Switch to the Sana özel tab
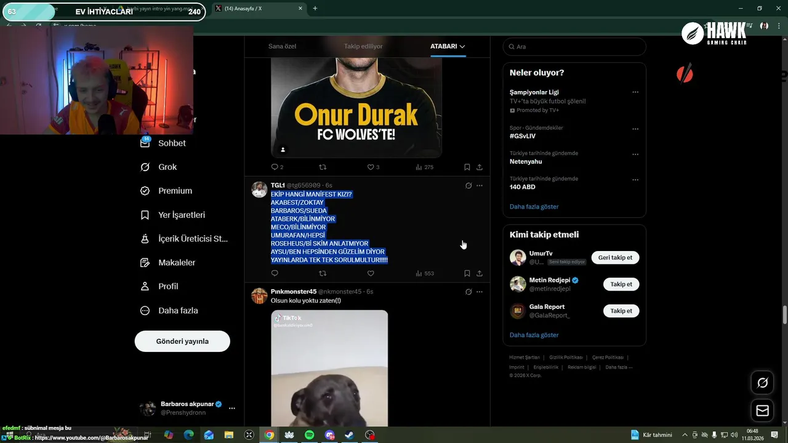 pyautogui.click(x=283, y=46)
